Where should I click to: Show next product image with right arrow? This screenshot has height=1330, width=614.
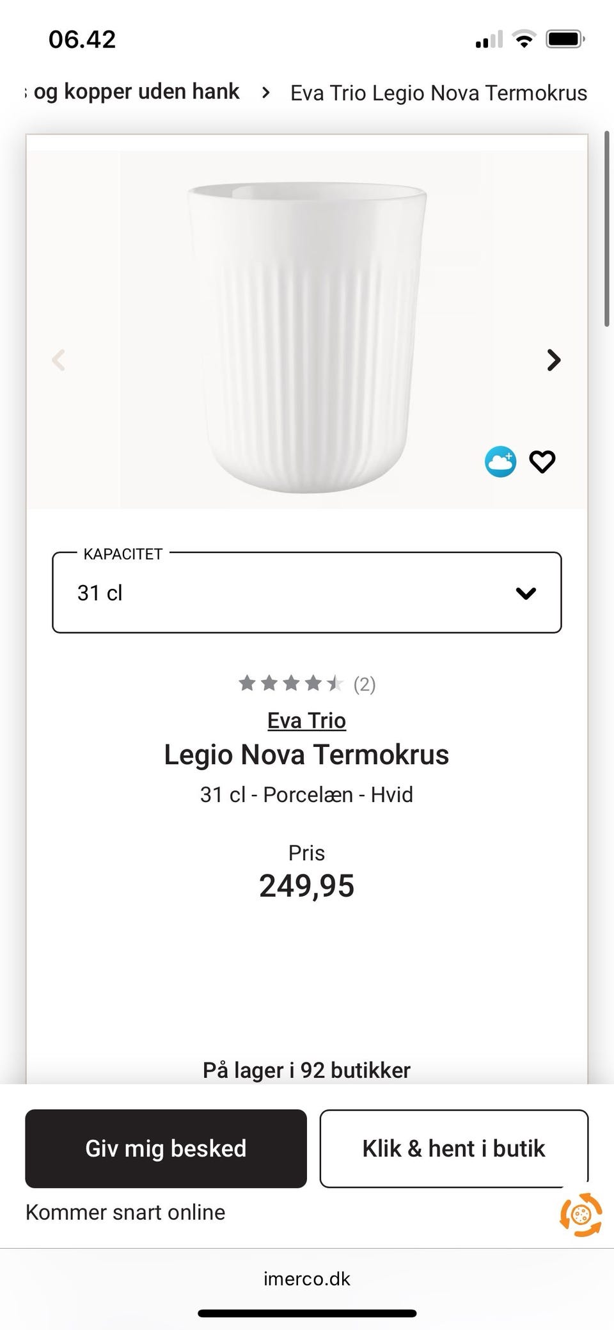coord(554,360)
